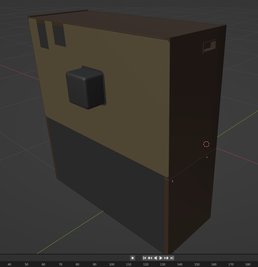Screen dimensions: 258x267
Task: Open the auto keyframing options dropdown
Action: (138, 258)
